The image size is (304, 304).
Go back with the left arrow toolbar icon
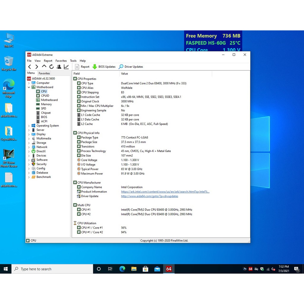tap(30, 67)
